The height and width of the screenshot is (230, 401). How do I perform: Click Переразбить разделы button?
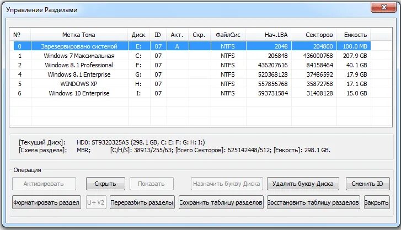click(x=142, y=202)
